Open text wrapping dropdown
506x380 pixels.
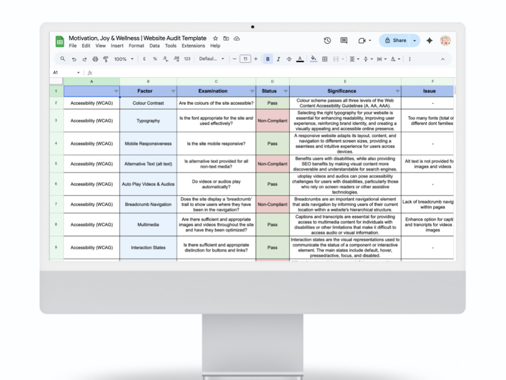point(382,59)
